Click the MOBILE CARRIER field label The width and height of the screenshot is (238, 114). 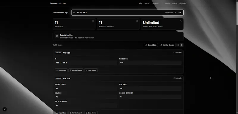tap(126, 93)
